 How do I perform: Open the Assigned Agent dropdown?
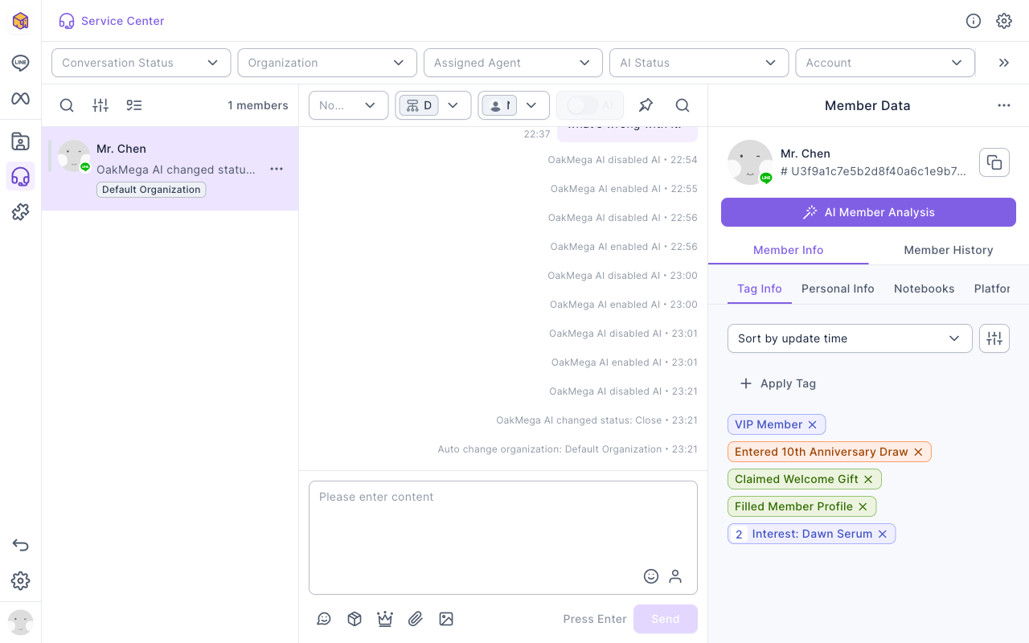[x=513, y=63]
